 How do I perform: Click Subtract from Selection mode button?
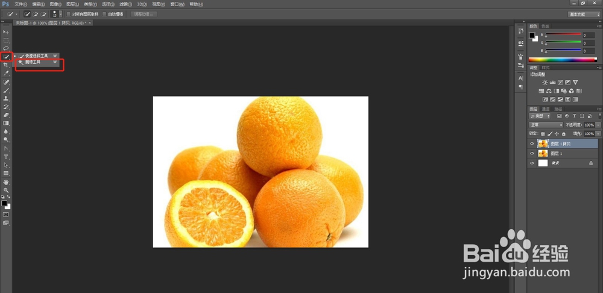43,14
